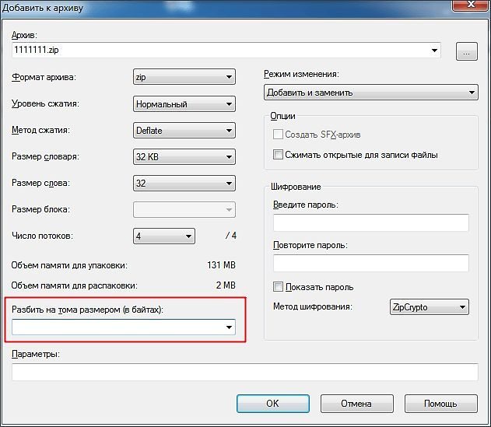Click the 131 MB memory value
This screenshot has height=427, width=491.
click(221, 265)
